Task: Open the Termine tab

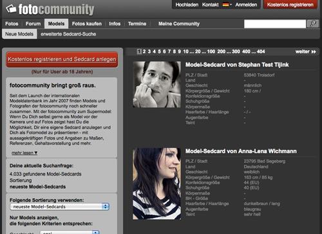Action: 137,24
